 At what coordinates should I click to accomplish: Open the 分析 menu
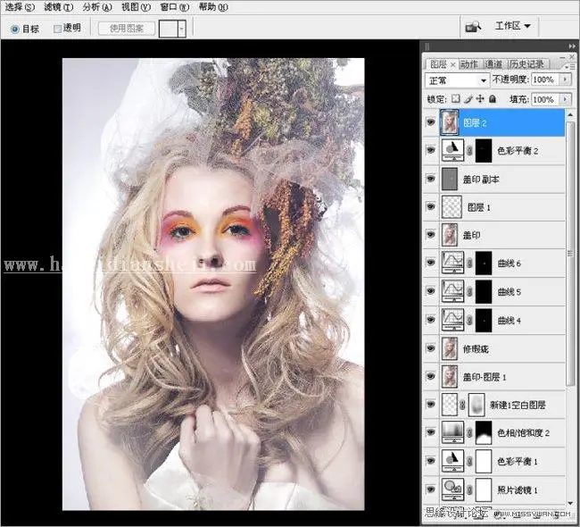click(x=97, y=7)
